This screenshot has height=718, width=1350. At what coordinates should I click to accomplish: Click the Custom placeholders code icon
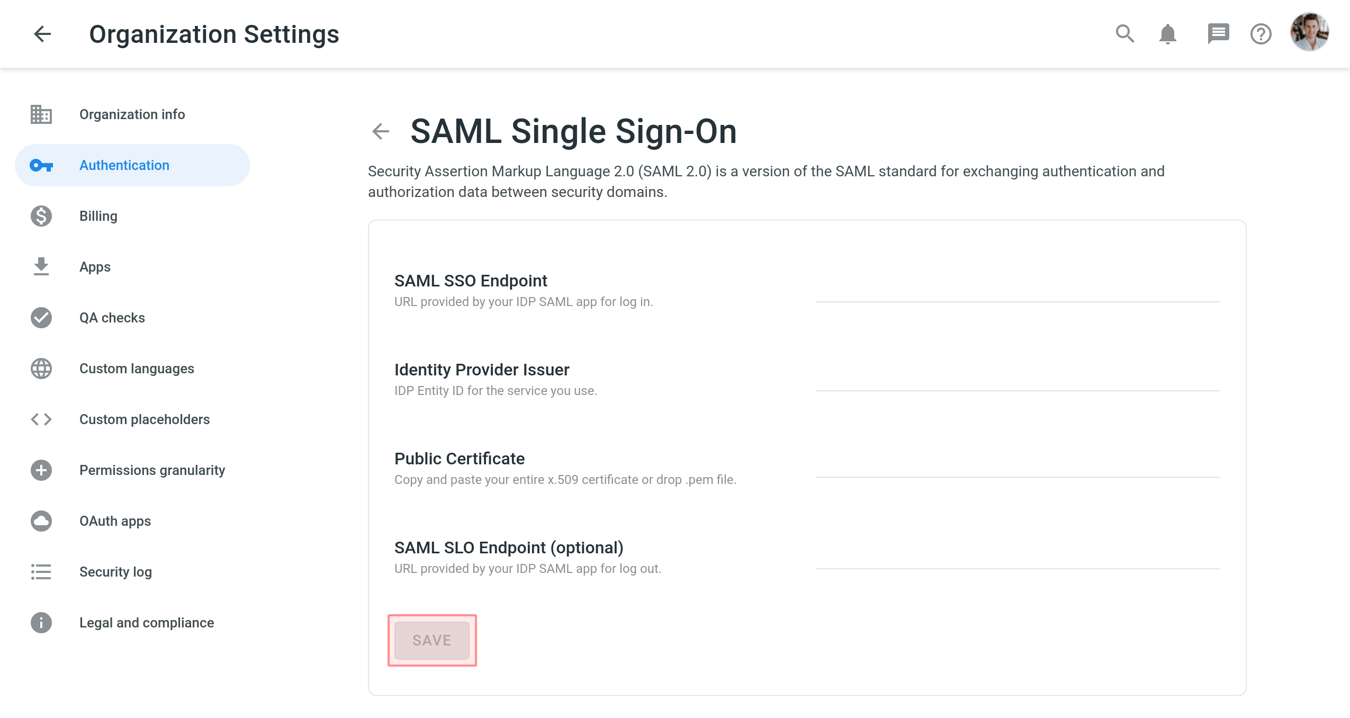[42, 419]
